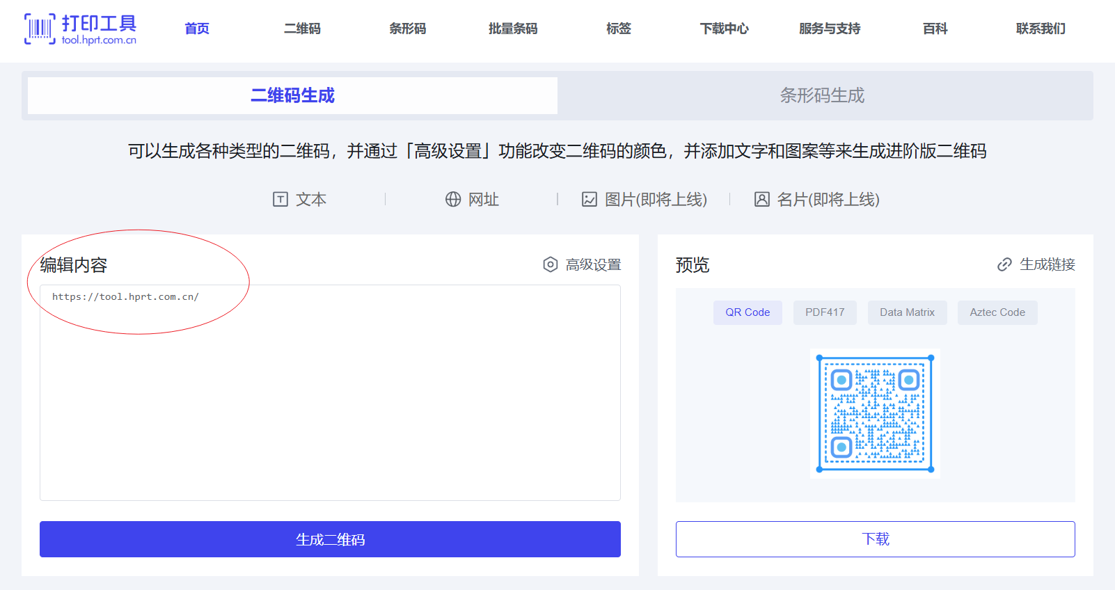Visit the 下载中心 page
The height and width of the screenshot is (590, 1115).
pyautogui.click(x=725, y=29)
